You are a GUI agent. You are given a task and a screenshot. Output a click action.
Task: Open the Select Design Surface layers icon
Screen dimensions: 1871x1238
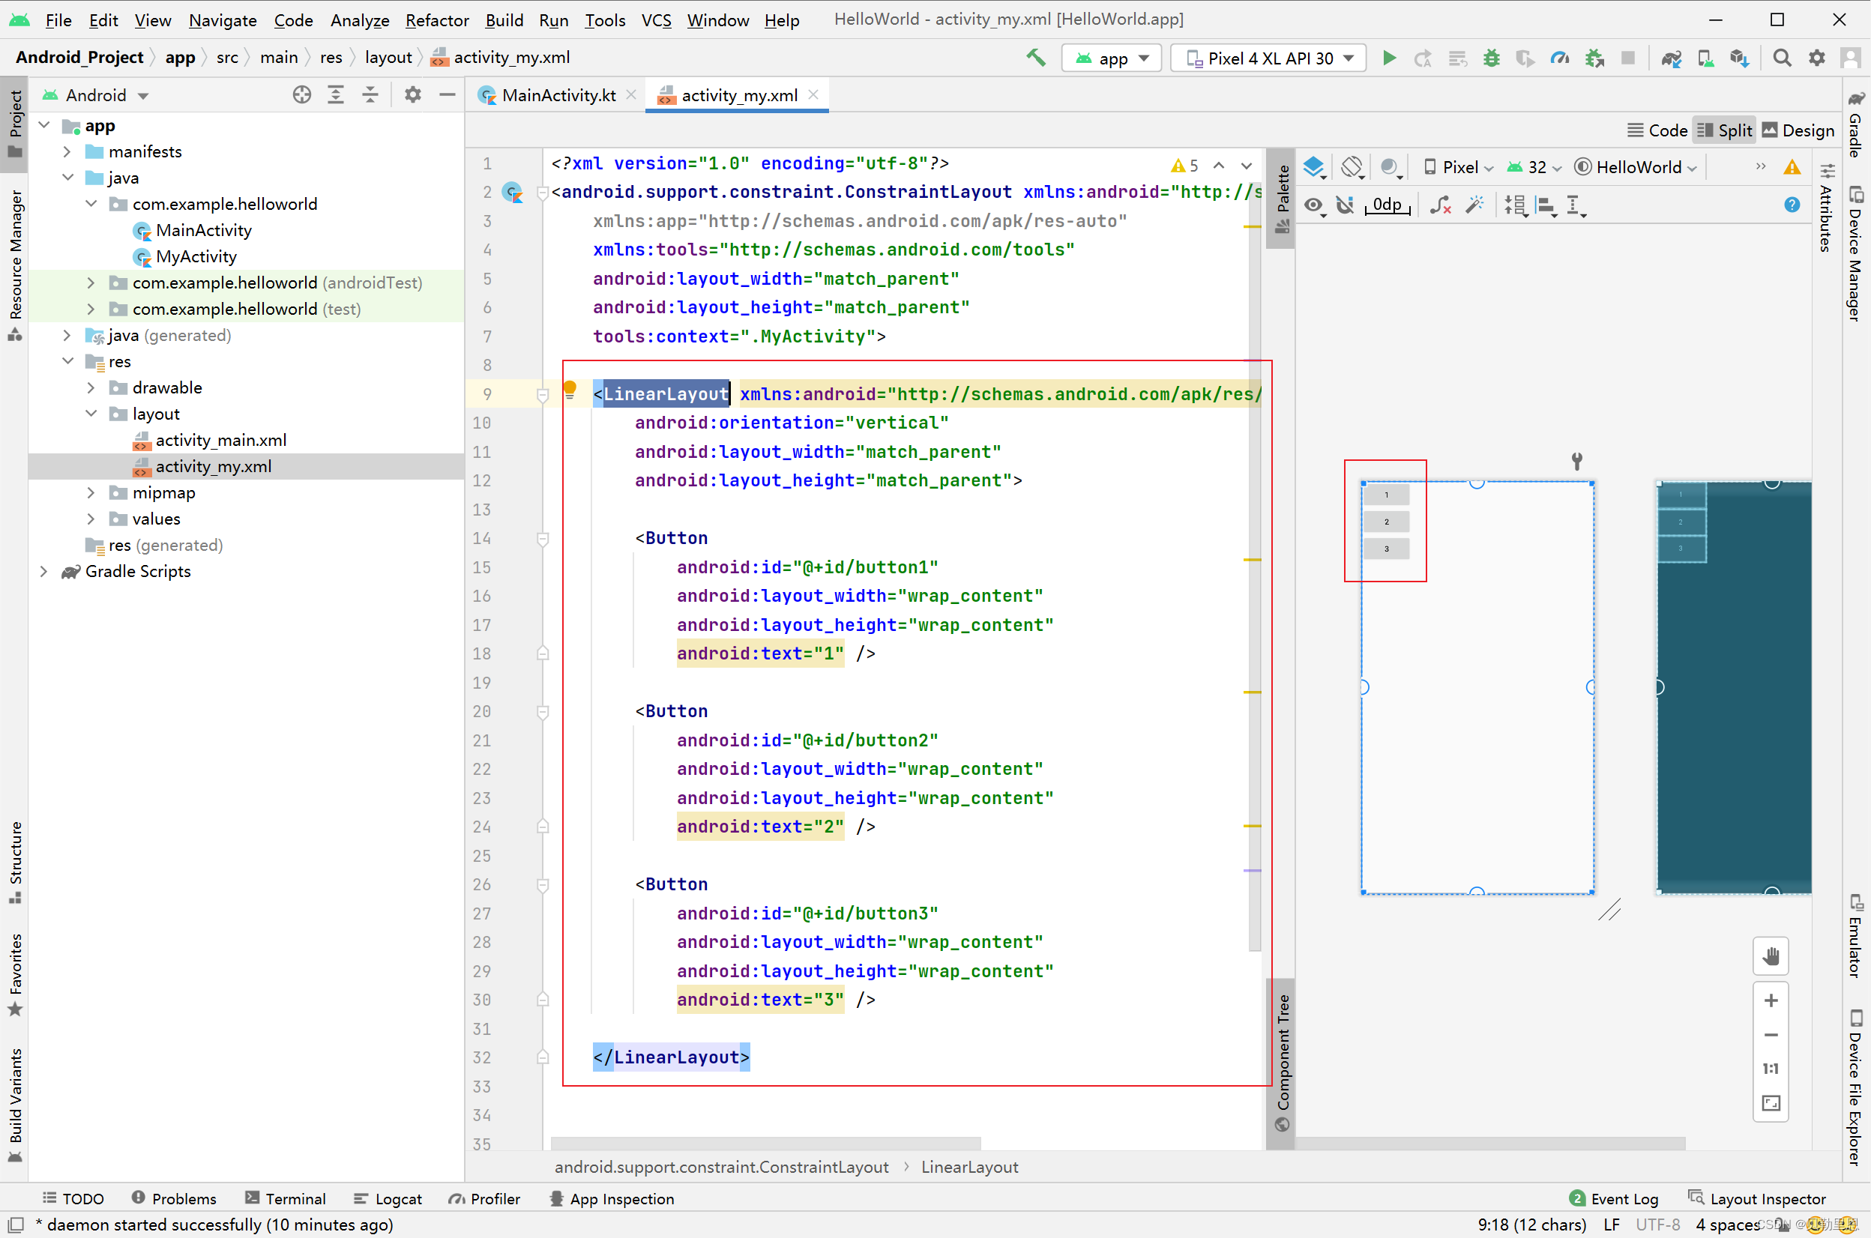pyautogui.click(x=1314, y=166)
